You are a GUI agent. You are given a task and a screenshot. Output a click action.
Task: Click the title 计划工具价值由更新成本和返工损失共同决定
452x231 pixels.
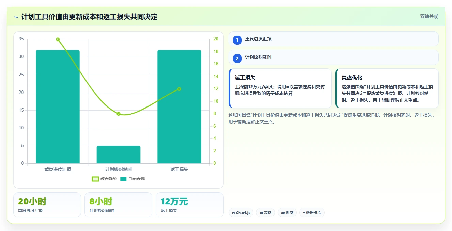point(89,17)
